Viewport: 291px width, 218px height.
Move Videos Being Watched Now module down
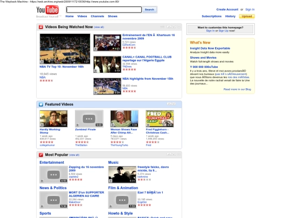pyautogui.click(x=174, y=27)
